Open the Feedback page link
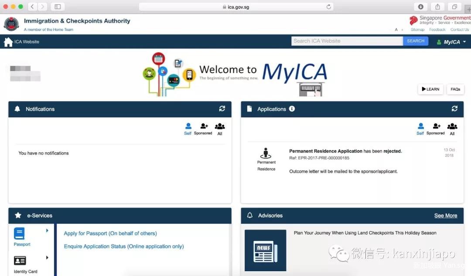 pos(437,30)
